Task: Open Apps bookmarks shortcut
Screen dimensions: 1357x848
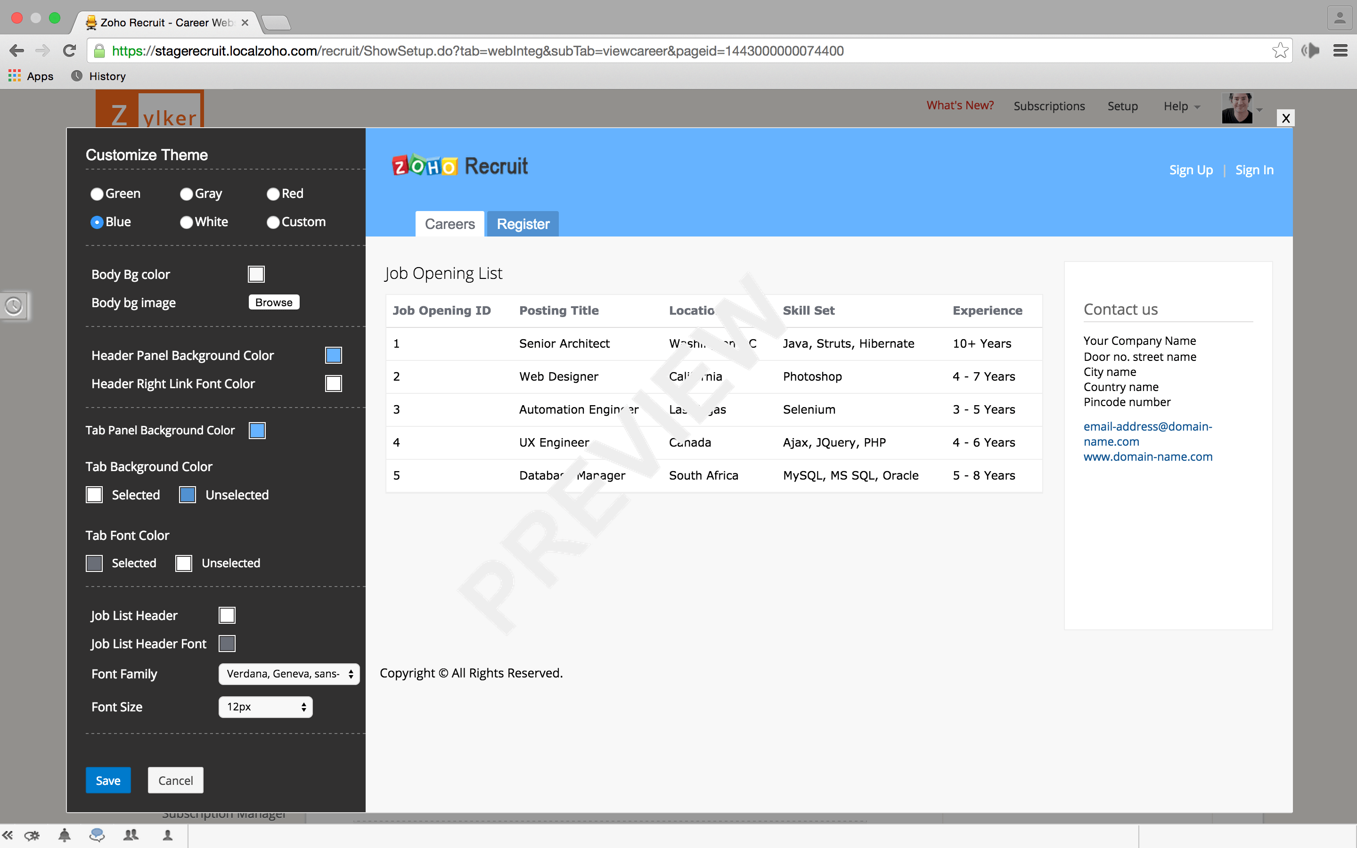Action: click(31, 76)
